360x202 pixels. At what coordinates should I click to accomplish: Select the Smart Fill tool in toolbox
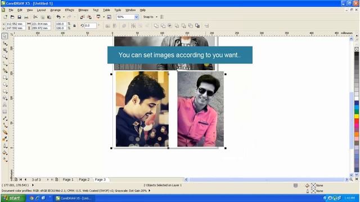click(4, 71)
